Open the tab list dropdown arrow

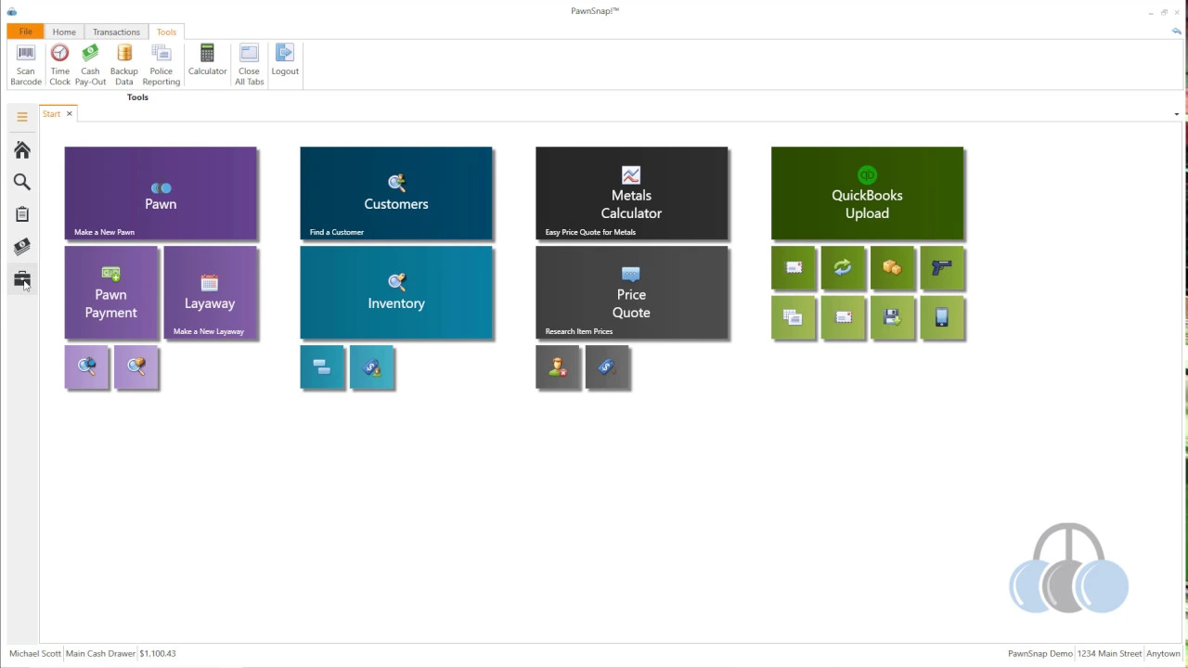tap(1176, 114)
